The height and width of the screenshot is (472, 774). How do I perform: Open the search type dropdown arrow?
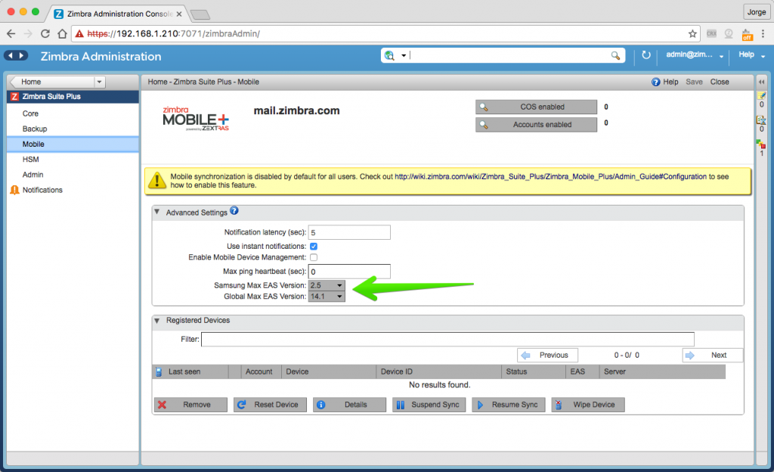click(x=404, y=56)
